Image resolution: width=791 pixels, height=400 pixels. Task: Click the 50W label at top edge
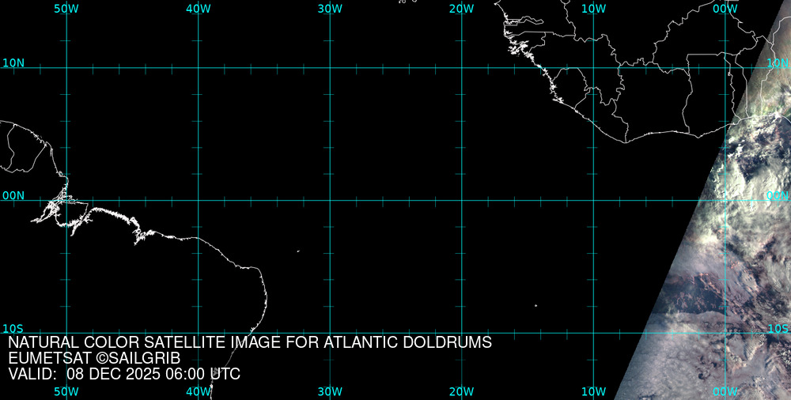click(x=66, y=9)
